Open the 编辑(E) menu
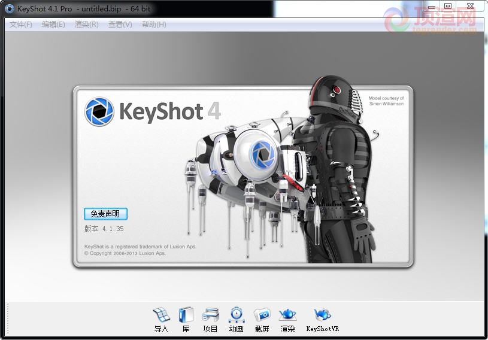 (53, 25)
